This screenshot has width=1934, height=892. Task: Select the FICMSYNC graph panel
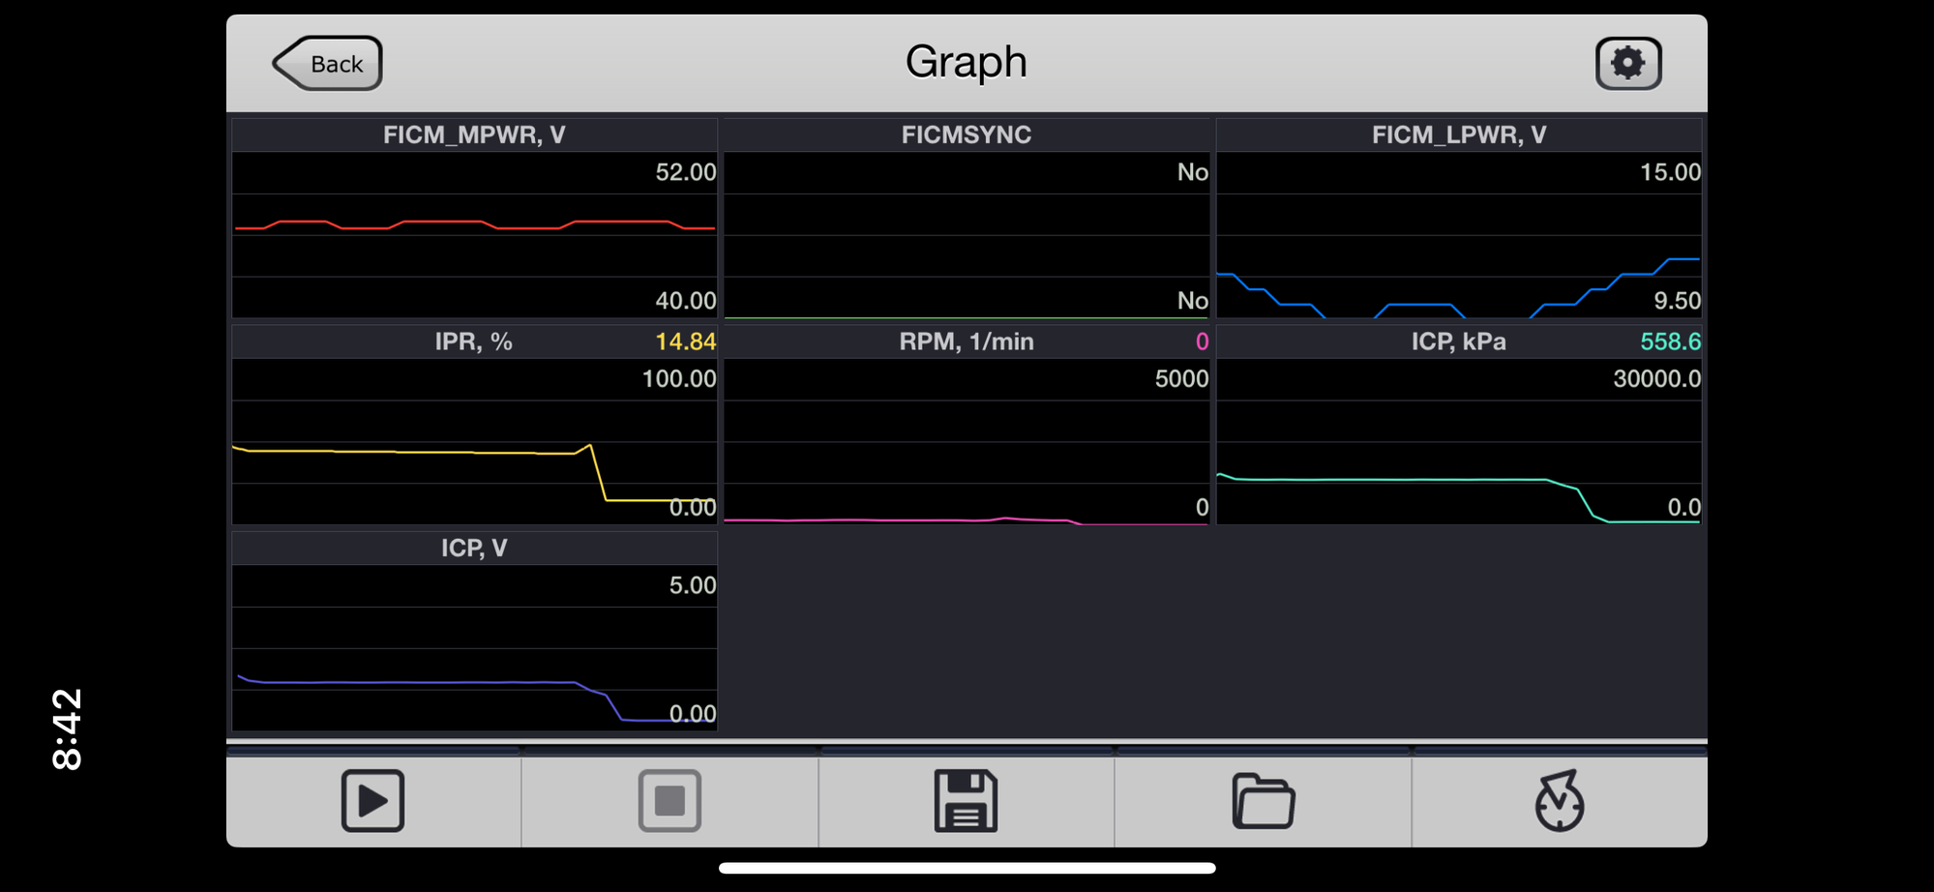pyautogui.click(x=967, y=134)
